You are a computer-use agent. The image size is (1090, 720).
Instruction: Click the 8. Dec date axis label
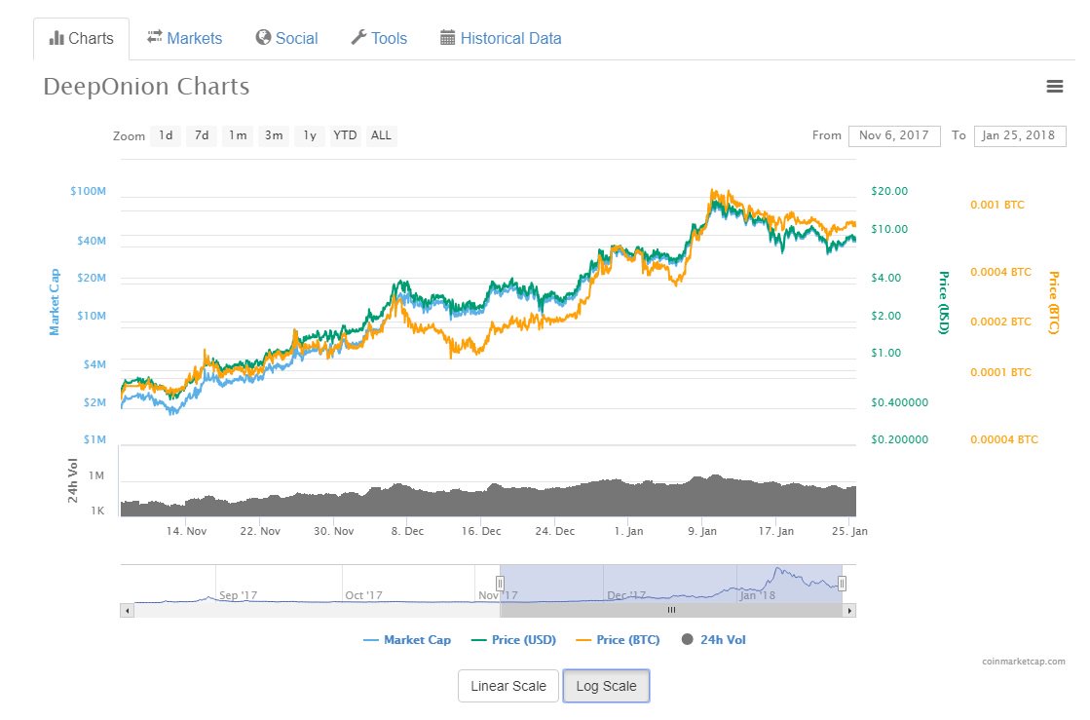pyautogui.click(x=407, y=531)
